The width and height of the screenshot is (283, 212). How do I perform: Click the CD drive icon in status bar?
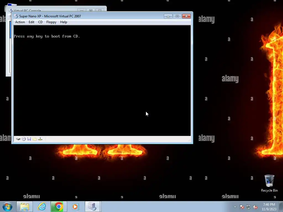[24, 139]
